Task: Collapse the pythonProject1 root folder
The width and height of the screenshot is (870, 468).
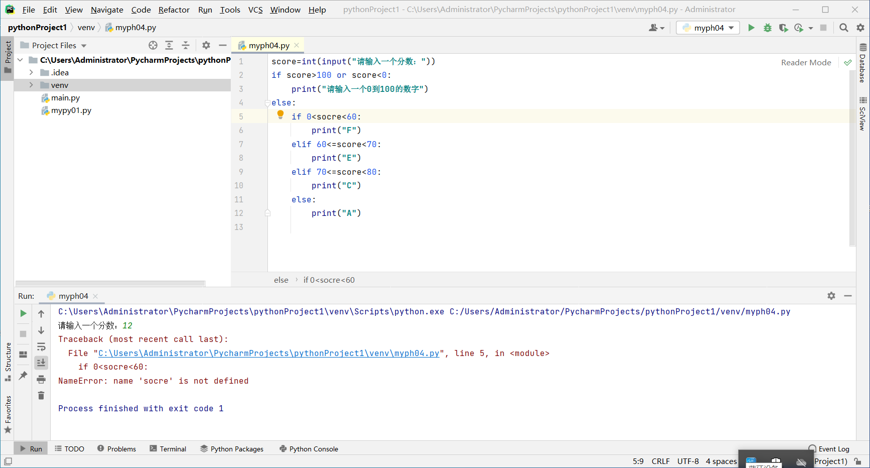Action: coord(20,60)
